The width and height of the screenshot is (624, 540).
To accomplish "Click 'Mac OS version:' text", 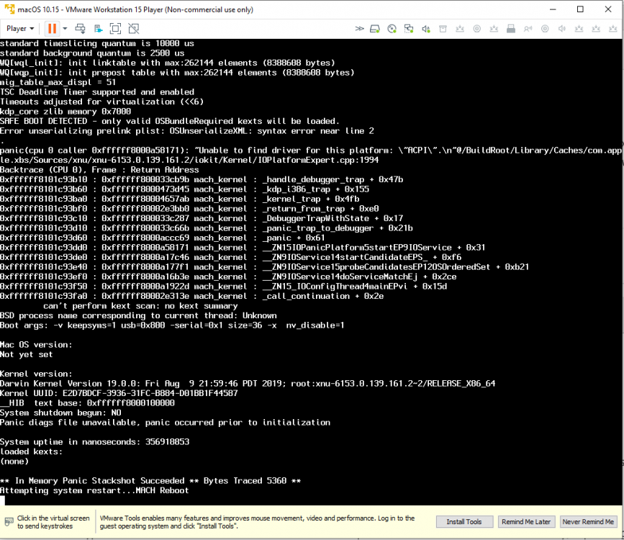I will click(36, 345).
